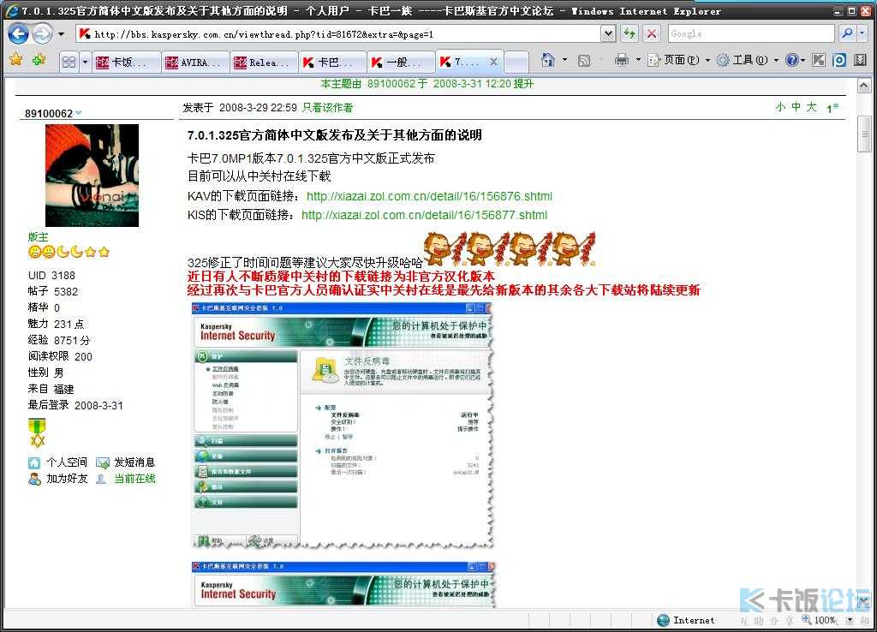Image resolution: width=877 pixels, height=632 pixels.
Task: Click the Print printer icon
Action: click(x=622, y=60)
